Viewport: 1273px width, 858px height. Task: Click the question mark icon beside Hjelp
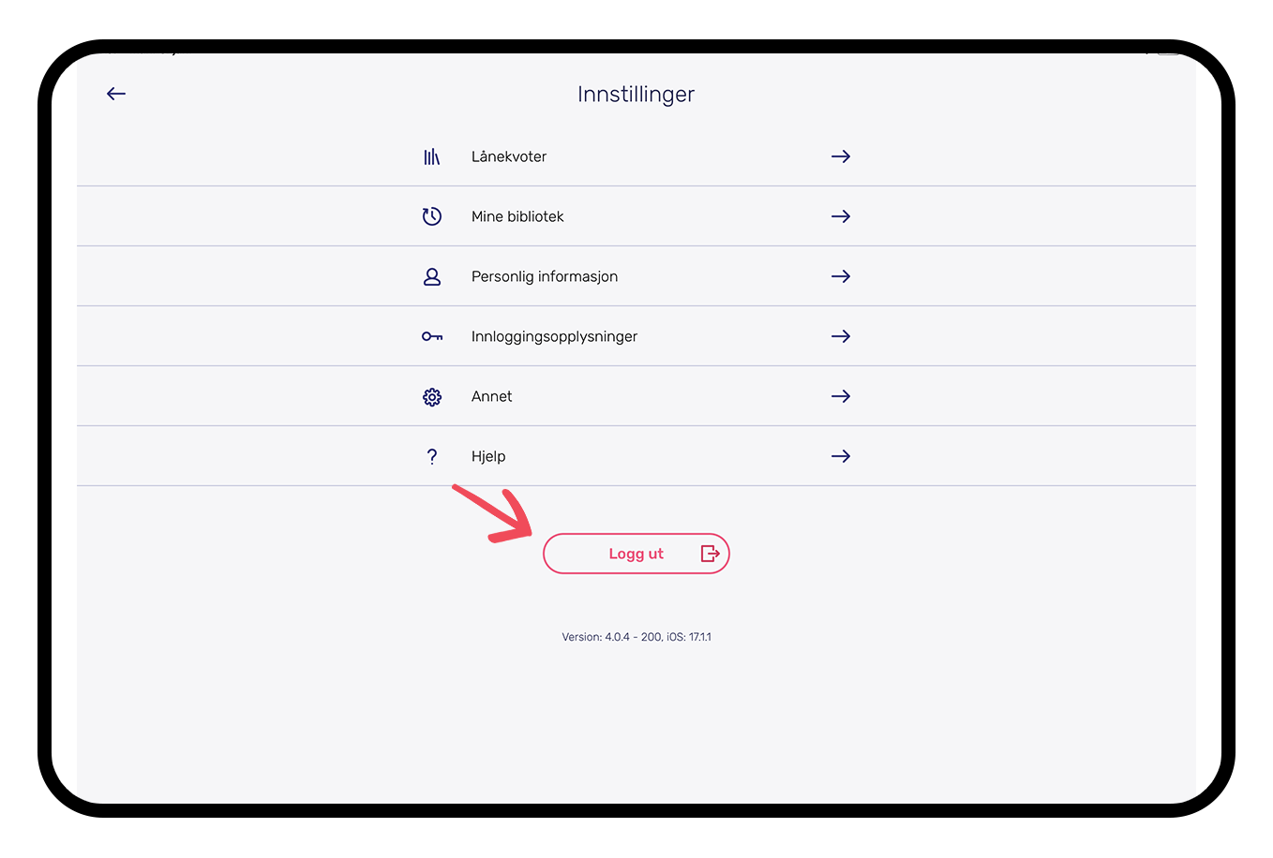432,456
